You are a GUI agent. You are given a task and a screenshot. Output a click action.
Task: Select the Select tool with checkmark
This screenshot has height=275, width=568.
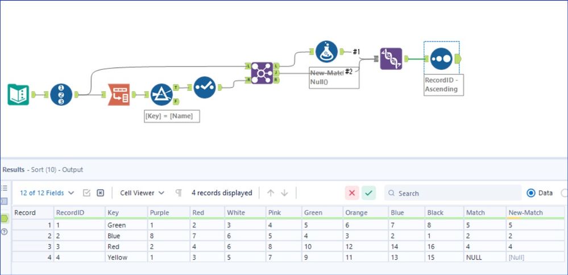(205, 87)
